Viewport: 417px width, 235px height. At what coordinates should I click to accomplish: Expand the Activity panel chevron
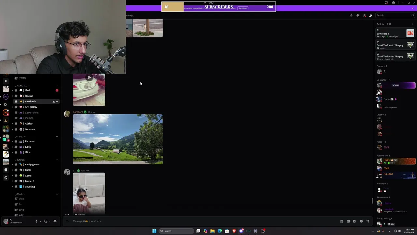click(x=413, y=24)
